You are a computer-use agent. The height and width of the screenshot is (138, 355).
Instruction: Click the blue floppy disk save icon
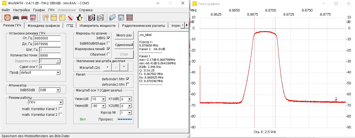[x=121, y=18]
